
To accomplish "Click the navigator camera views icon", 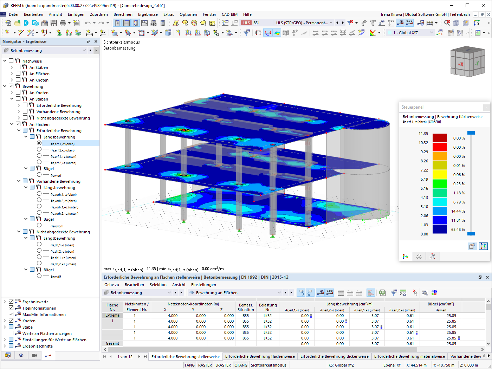I will click(34, 355).
